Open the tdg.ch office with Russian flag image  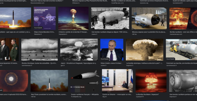tap(117, 81)
